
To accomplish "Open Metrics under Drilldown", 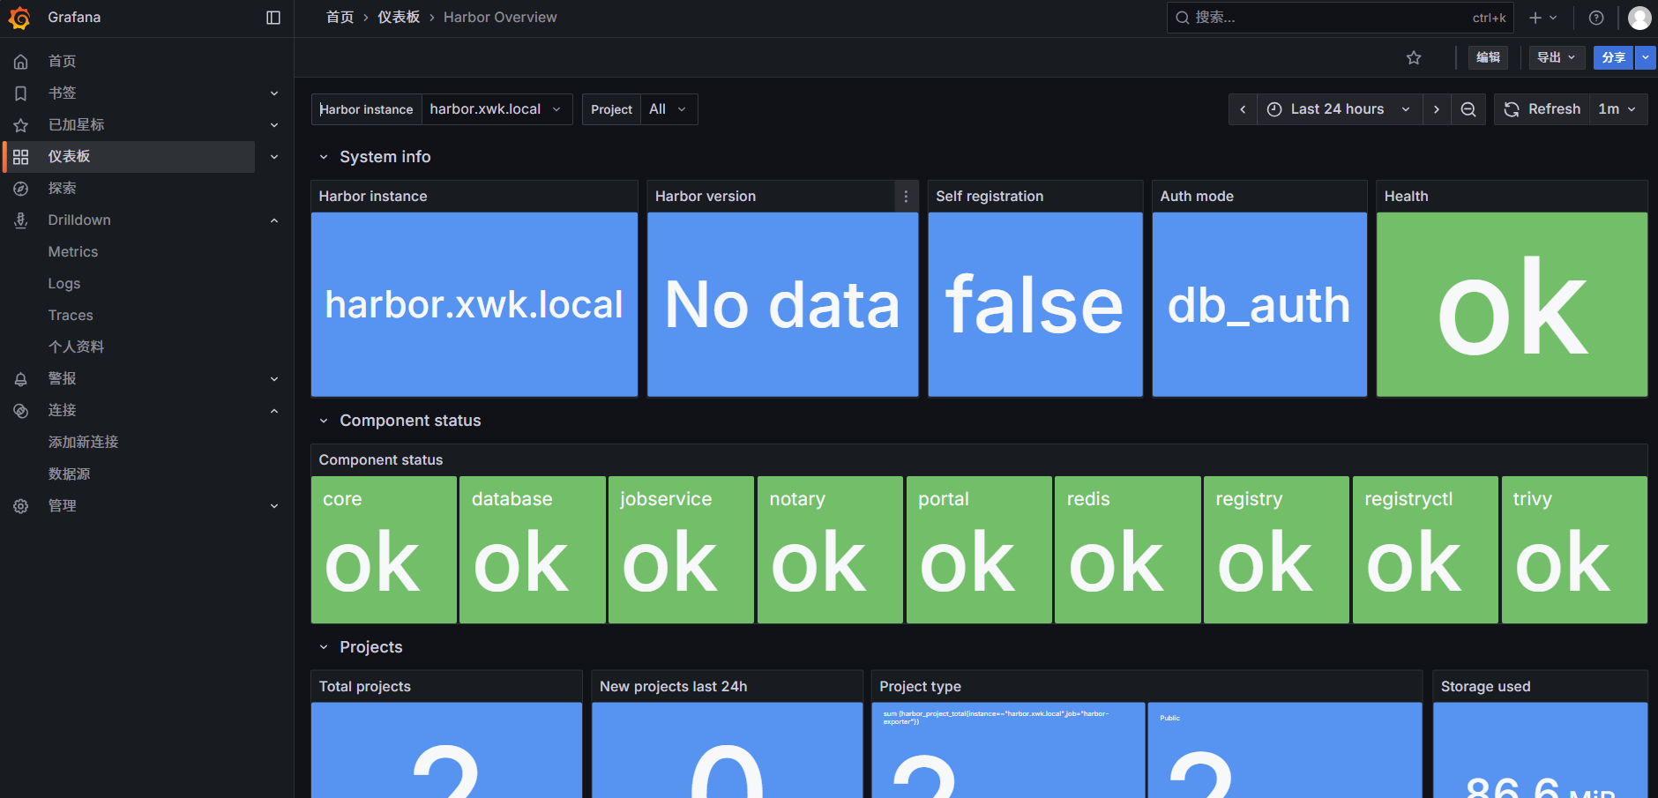I will point(73,252).
